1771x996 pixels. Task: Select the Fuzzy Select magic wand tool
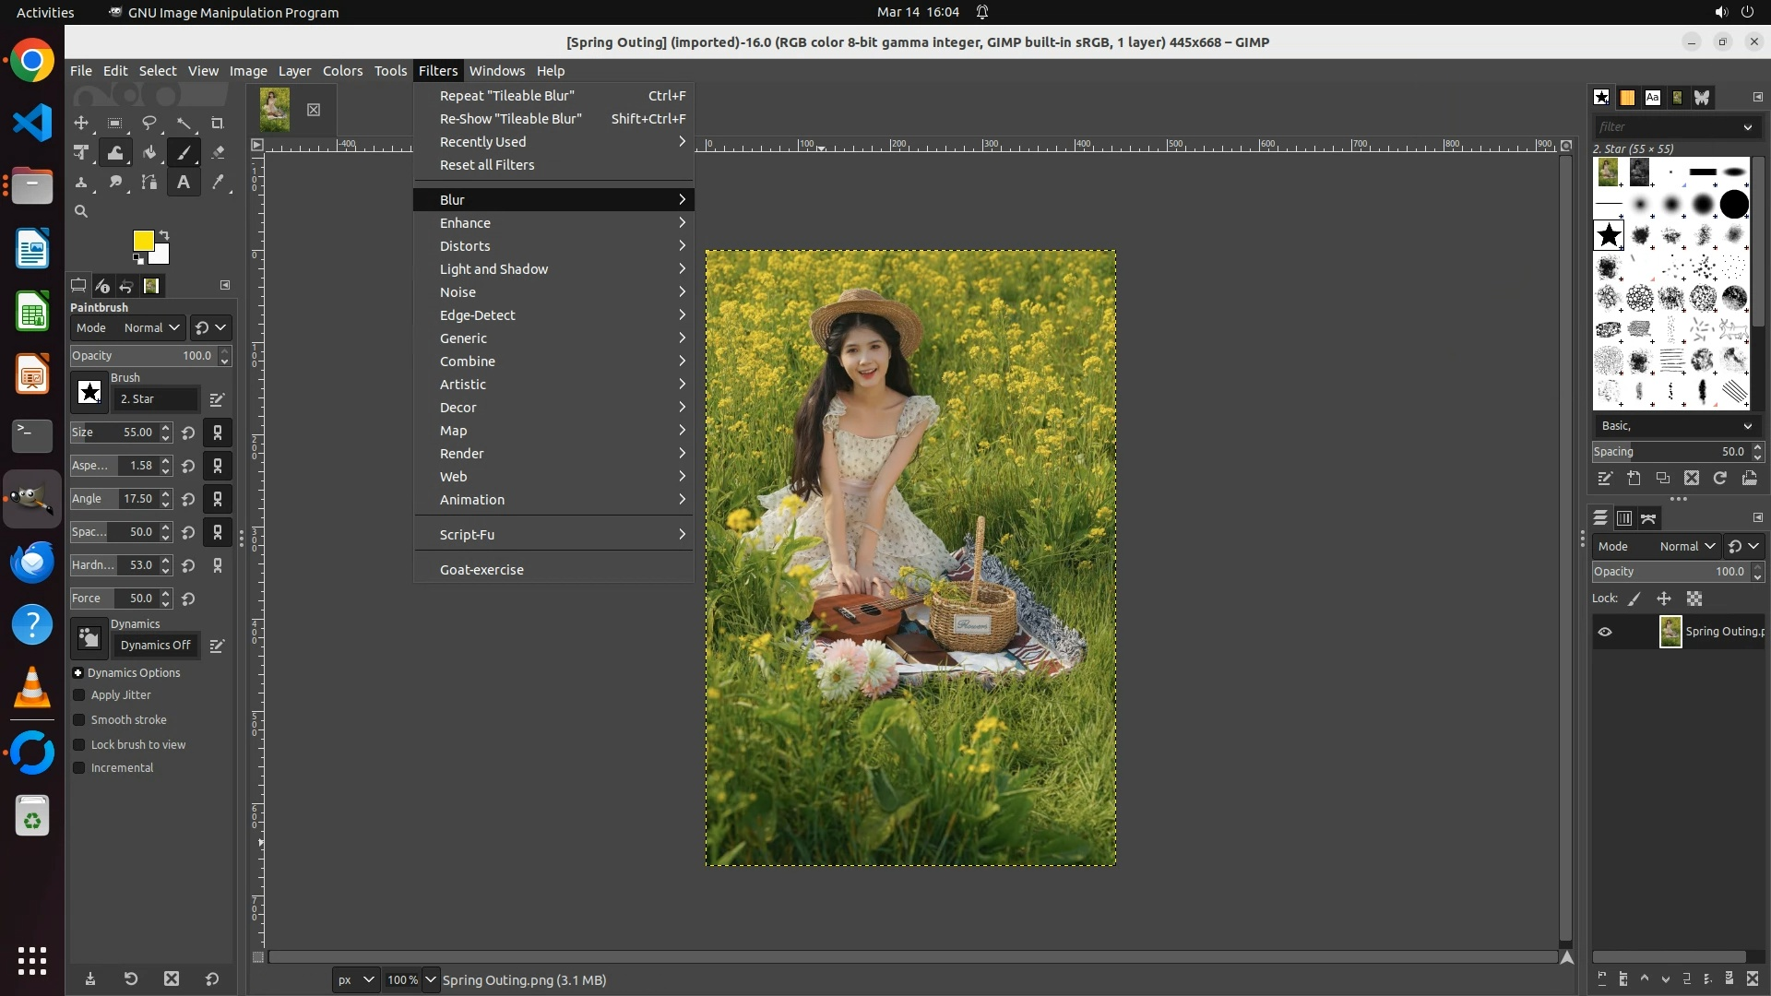[x=184, y=123]
